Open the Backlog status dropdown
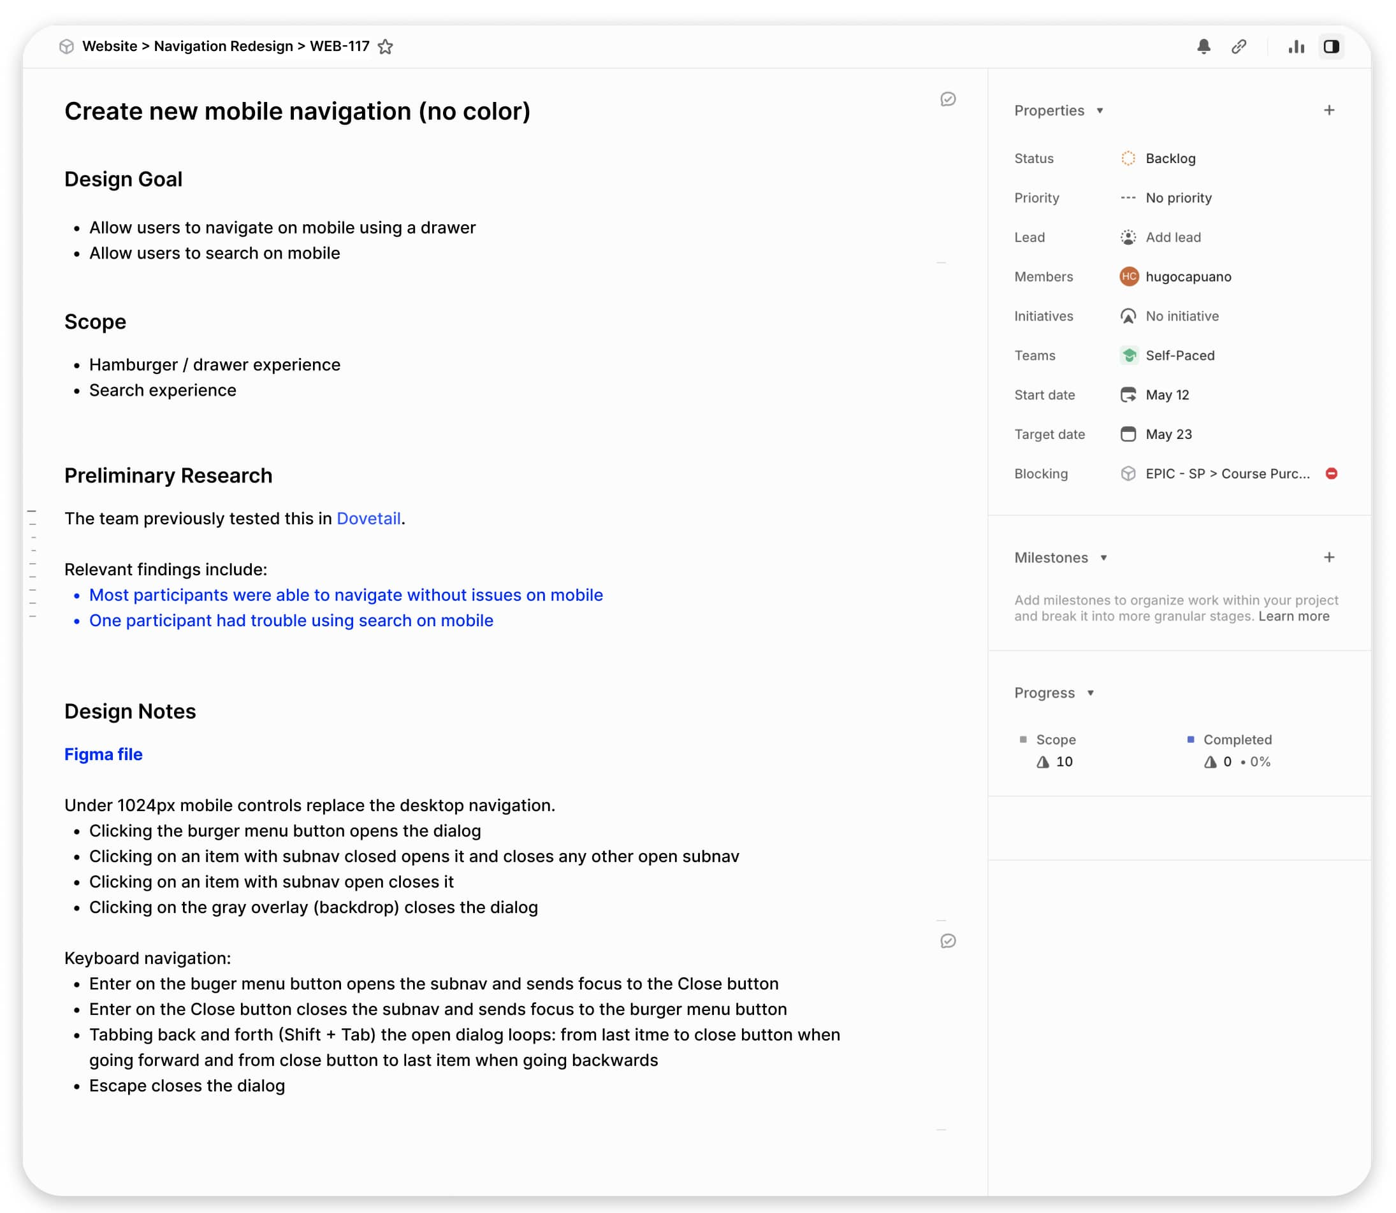 [1170, 159]
